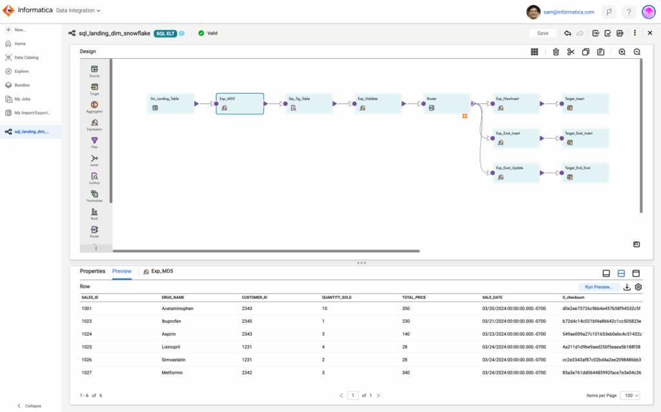Click the validate checkmark toolbar icon
Screen dimensions: 661x412
point(608,34)
